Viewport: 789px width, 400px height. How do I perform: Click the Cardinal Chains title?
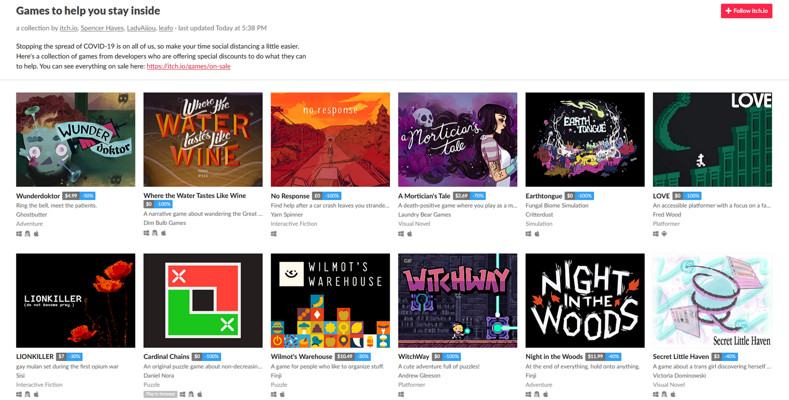point(166,357)
